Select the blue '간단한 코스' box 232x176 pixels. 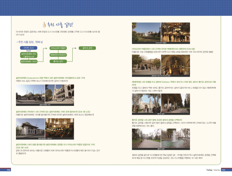coord(28,48)
